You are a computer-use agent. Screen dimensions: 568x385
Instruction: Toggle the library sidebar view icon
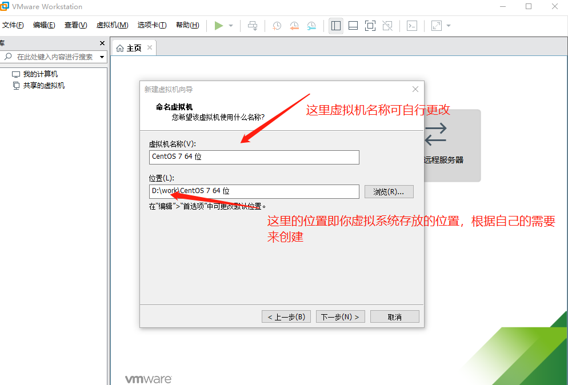(x=336, y=26)
